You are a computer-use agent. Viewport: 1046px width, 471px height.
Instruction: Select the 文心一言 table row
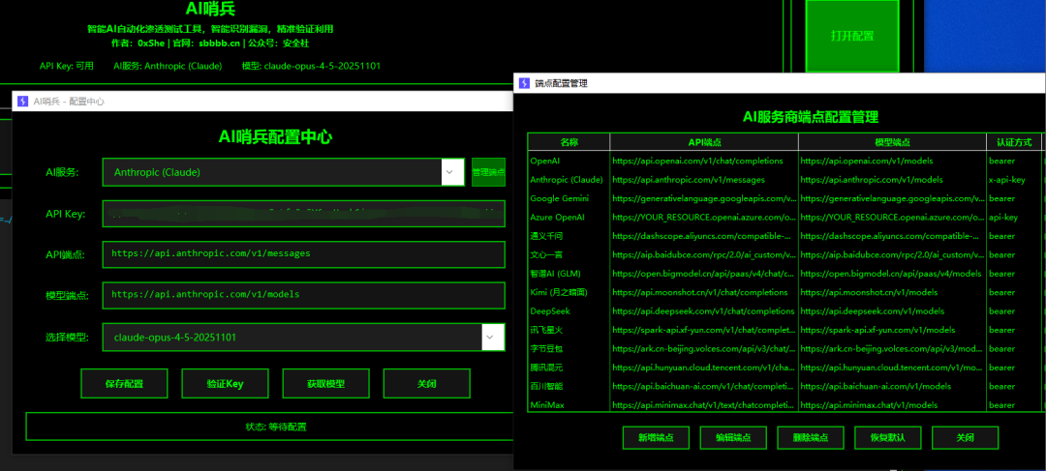(x=784, y=254)
